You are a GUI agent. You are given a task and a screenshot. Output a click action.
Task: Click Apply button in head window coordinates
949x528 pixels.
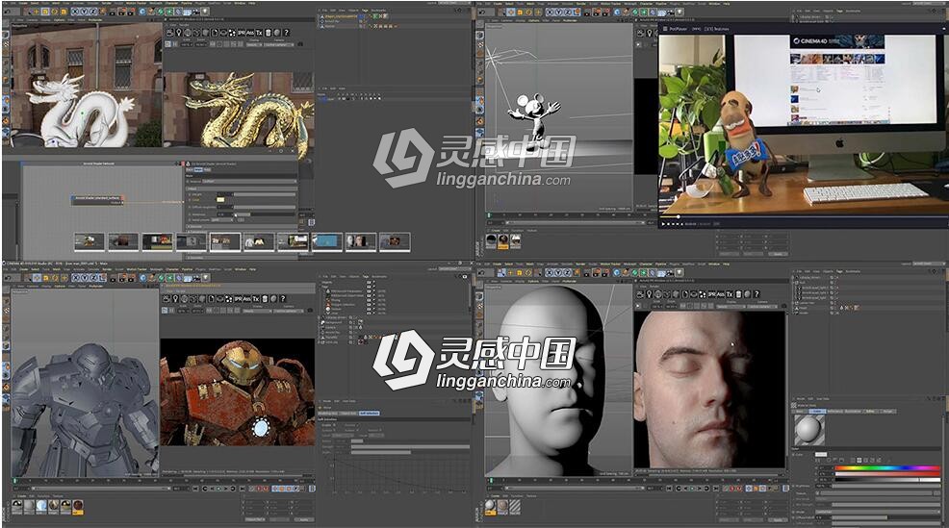pyautogui.click(x=778, y=519)
